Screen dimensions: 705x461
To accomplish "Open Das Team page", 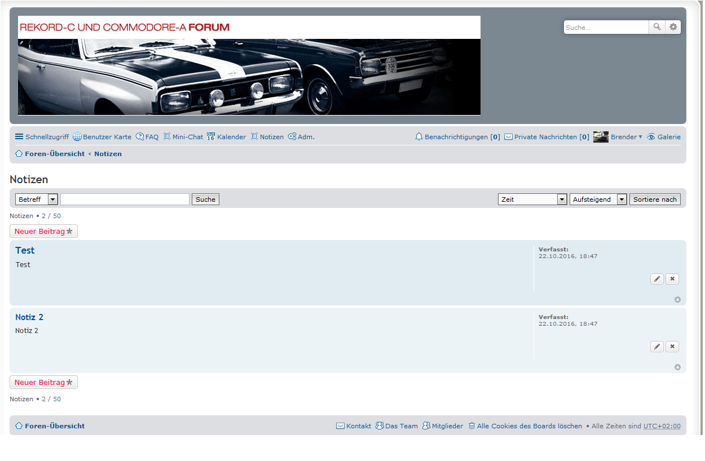I will pos(396,426).
